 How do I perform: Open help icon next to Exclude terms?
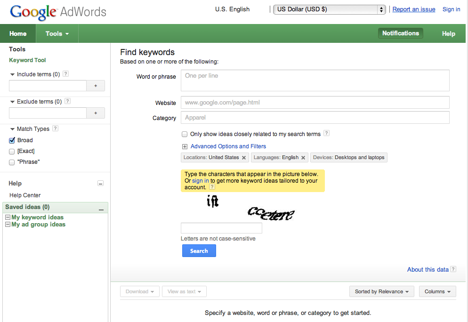pos(68,101)
